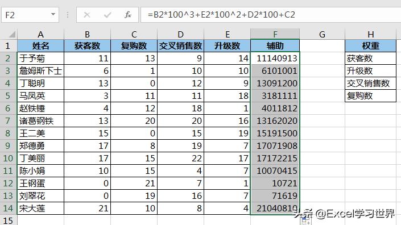The height and width of the screenshot is (225, 401).
Task: Select column G header
Action: click(323, 34)
